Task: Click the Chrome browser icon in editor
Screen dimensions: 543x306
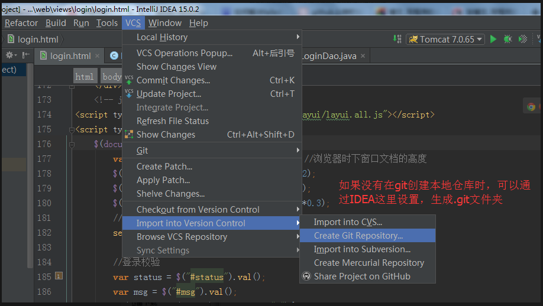Action: pos(531,107)
